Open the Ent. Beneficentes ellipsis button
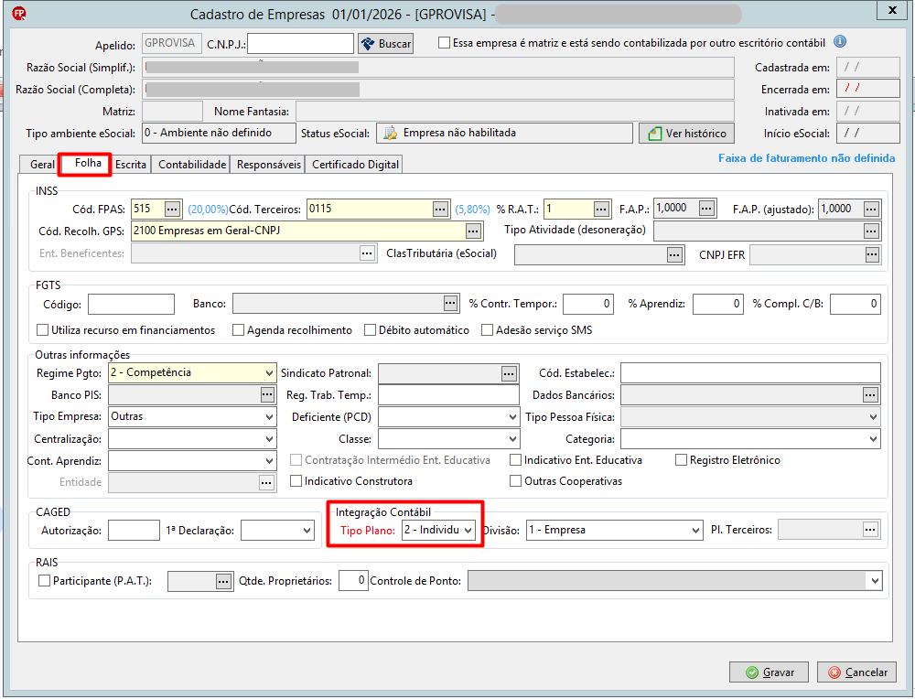Screen dimensions: 915x699 (367, 253)
